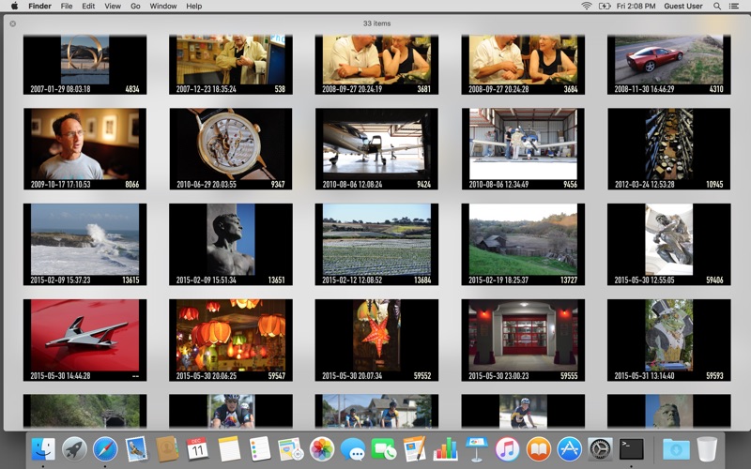
Task: Launch the Photos app in dock
Action: point(321,449)
